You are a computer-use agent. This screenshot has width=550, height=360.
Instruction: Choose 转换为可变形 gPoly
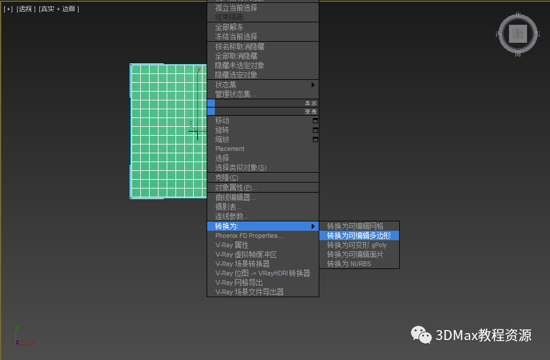pyautogui.click(x=359, y=245)
